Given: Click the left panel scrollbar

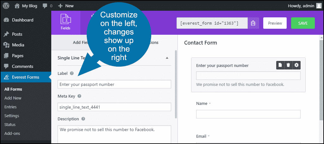Looking at the screenshot, I should pos(176,84).
